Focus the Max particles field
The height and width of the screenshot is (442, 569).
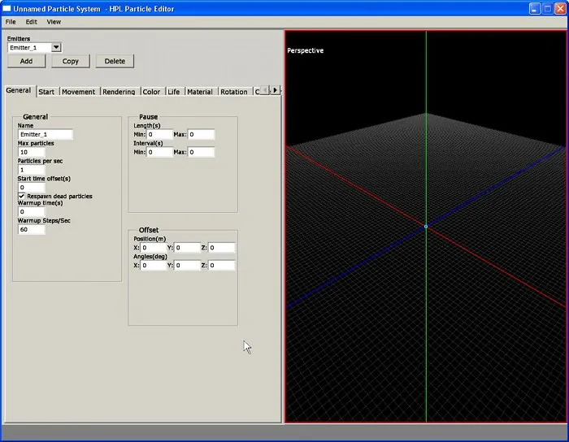pyautogui.click(x=32, y=152)
